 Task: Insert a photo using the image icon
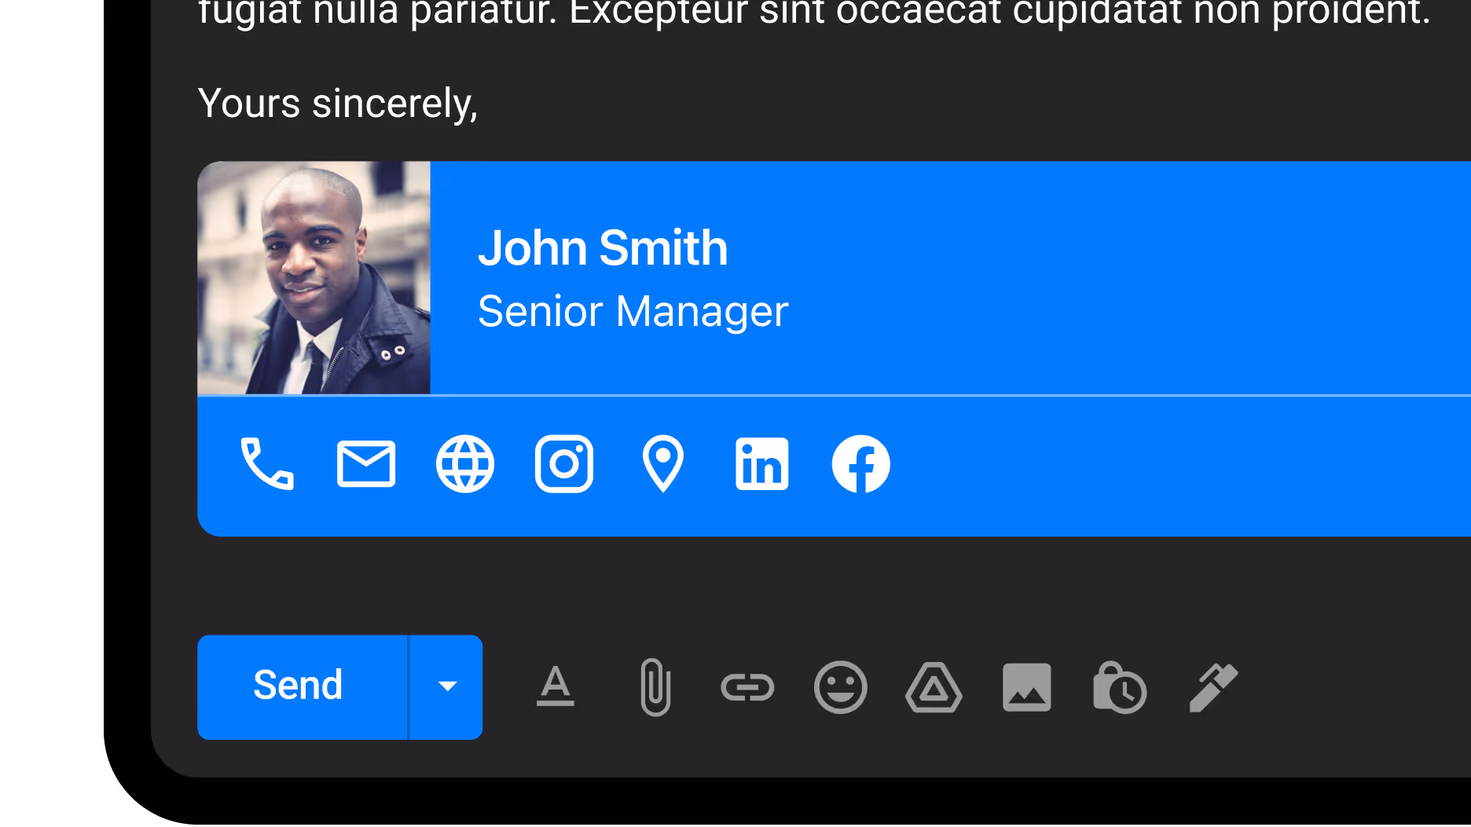1027,687
